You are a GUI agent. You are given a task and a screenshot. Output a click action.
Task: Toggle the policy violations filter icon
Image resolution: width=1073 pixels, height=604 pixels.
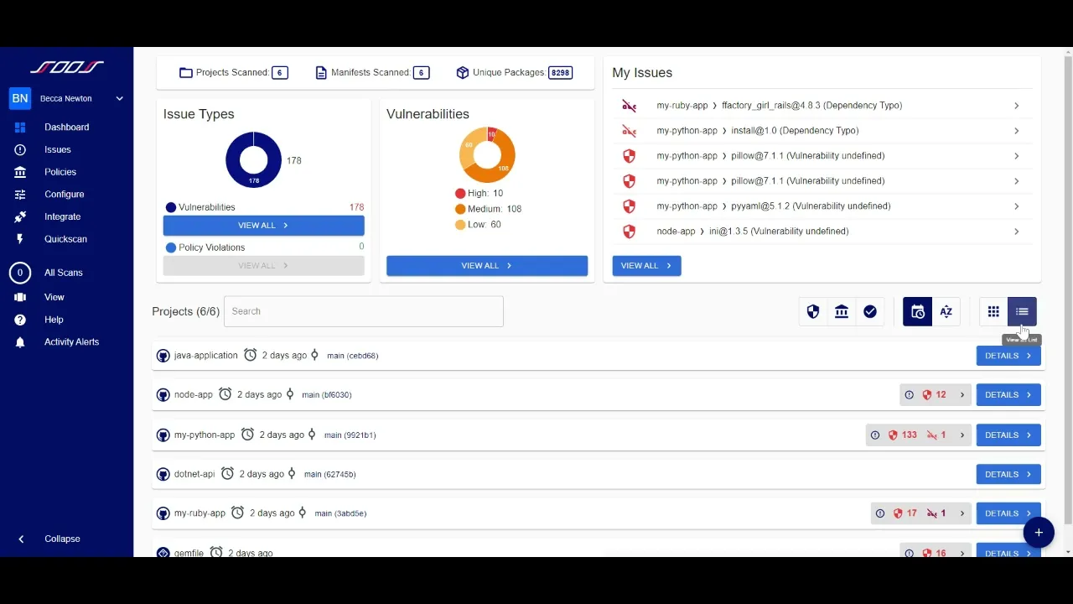842,312
